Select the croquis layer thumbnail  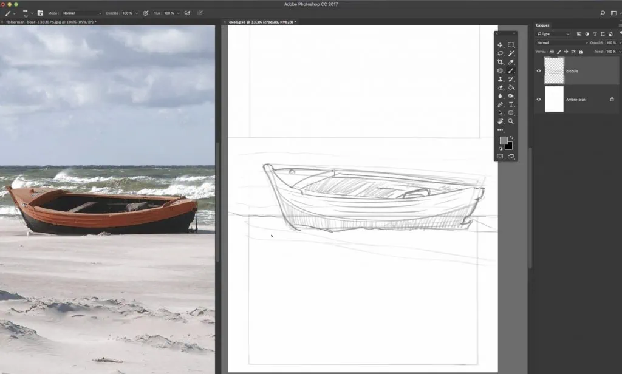[554, 71]
